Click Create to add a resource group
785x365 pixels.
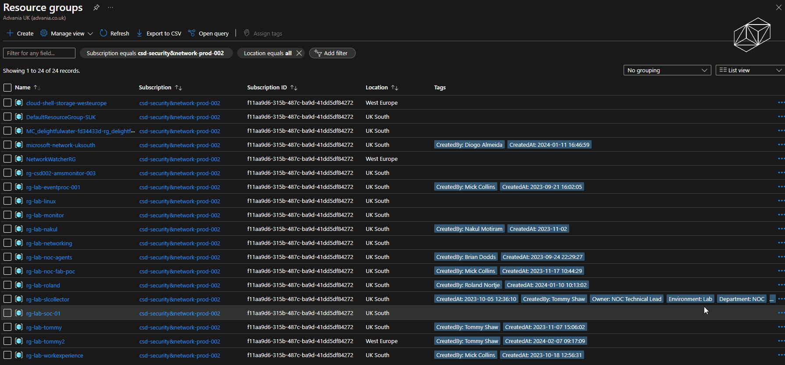[x=20, y=33]
